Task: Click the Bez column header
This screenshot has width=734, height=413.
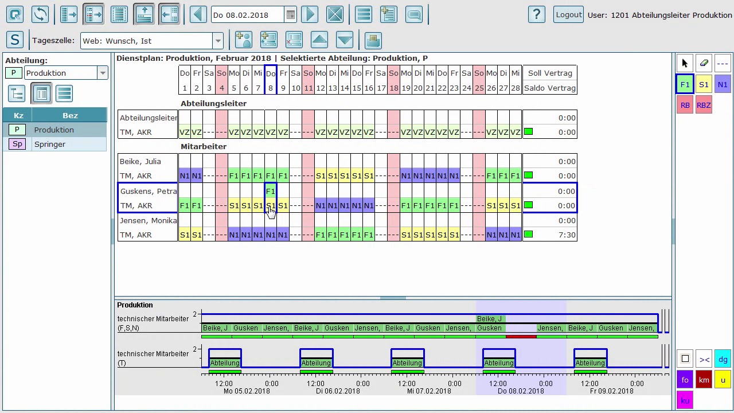Action: click(x=70, y=115)
